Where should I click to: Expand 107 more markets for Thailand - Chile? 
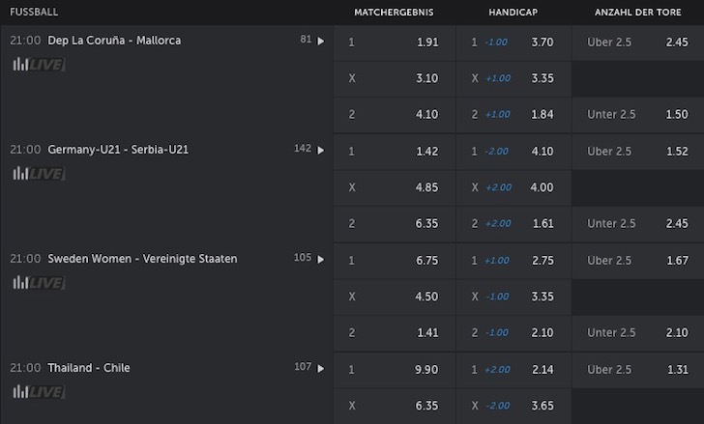pos(309,367)
